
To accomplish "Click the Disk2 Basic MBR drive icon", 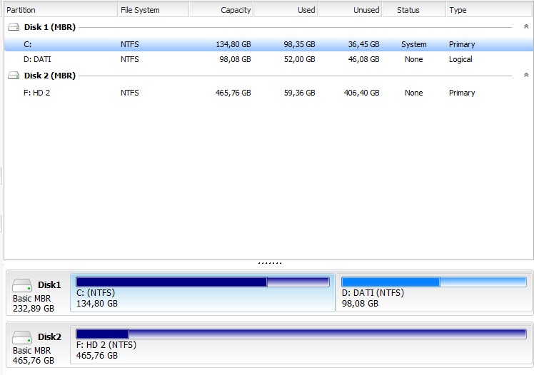I will (22, 337).
